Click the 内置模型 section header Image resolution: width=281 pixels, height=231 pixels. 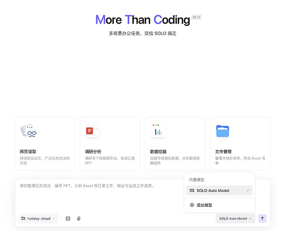coord(197,180)
